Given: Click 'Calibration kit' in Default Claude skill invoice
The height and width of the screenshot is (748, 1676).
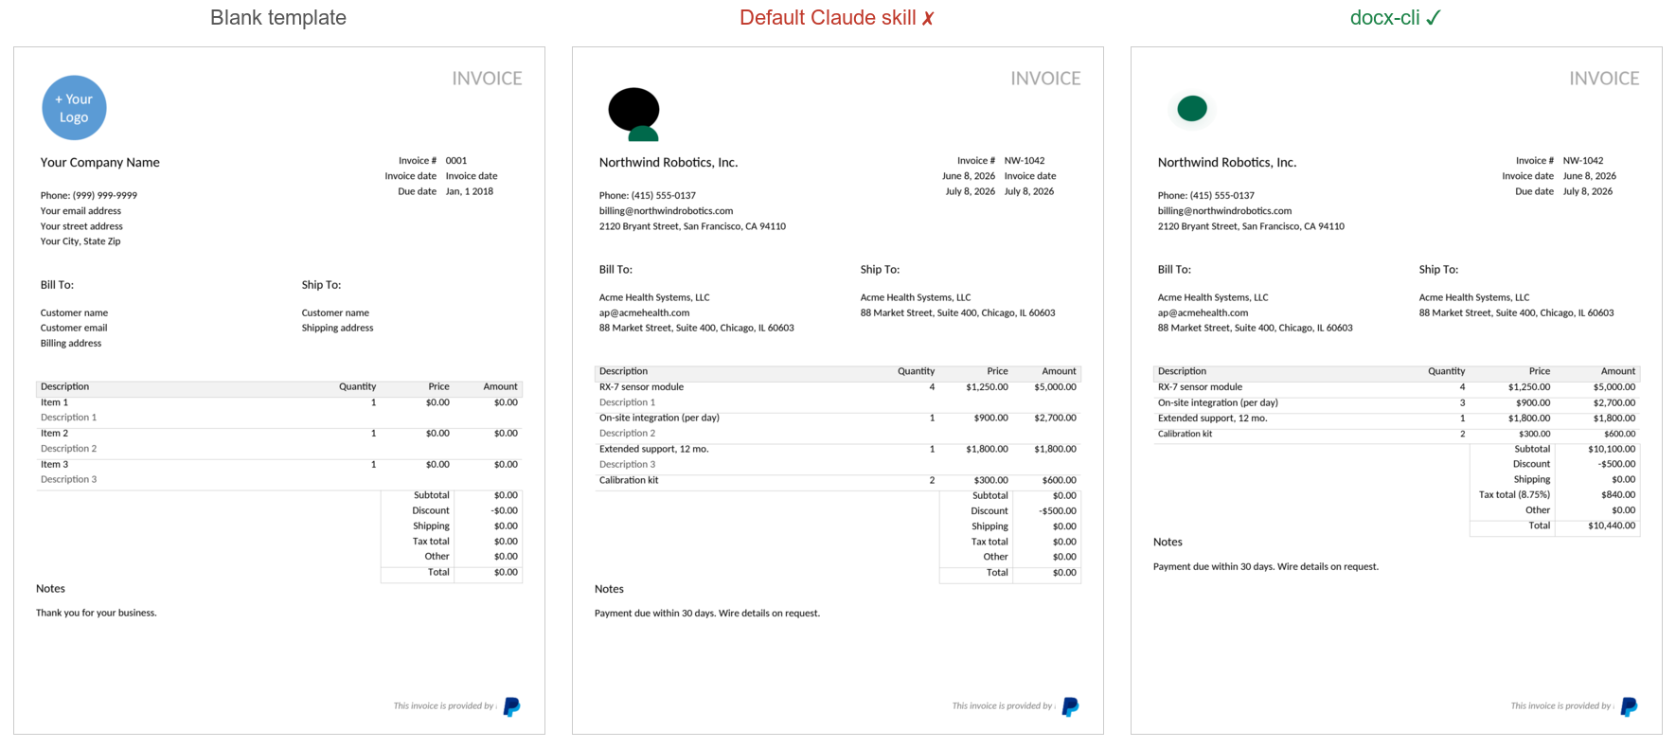Looking at the screenshot, I should [x=629, y=481].
